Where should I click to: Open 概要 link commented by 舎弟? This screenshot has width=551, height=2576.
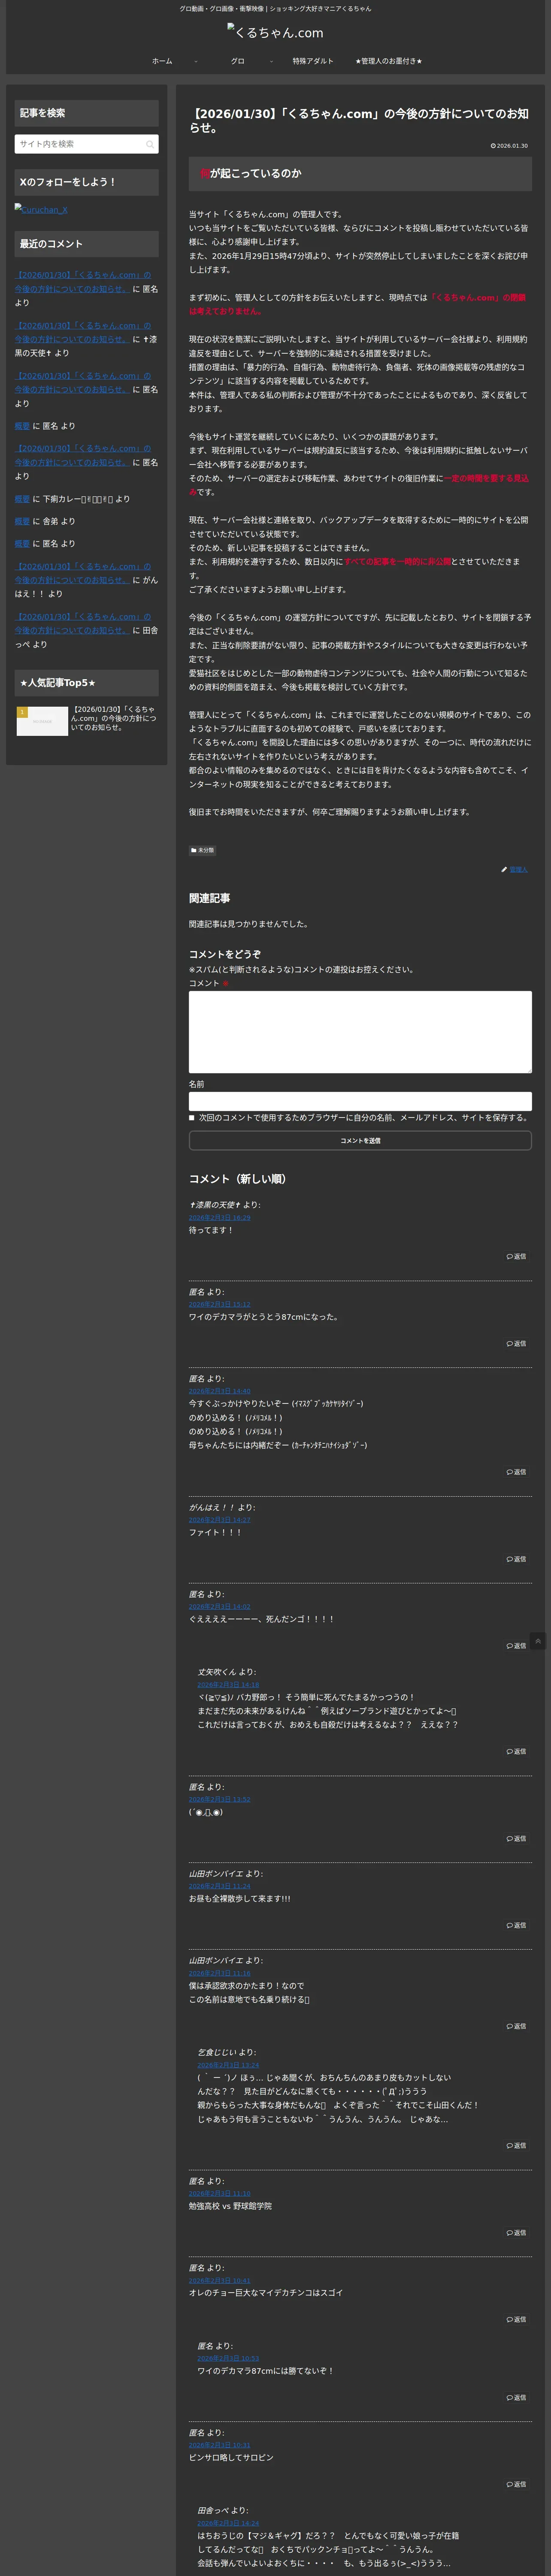coord(22,521)
